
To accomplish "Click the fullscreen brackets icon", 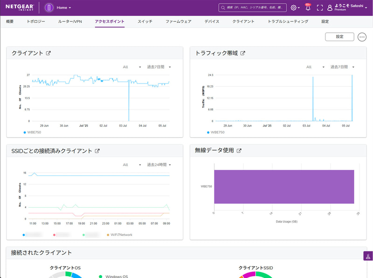I will click(x=319, y=7).
